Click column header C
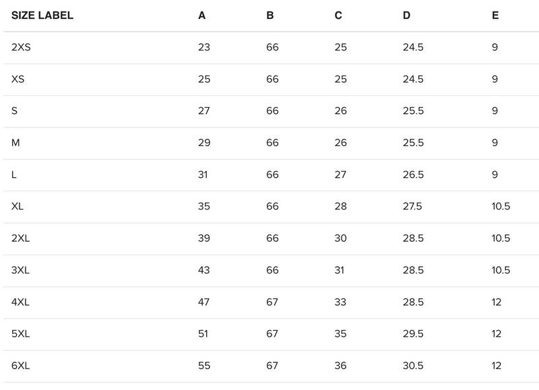 tap(338, 15)
